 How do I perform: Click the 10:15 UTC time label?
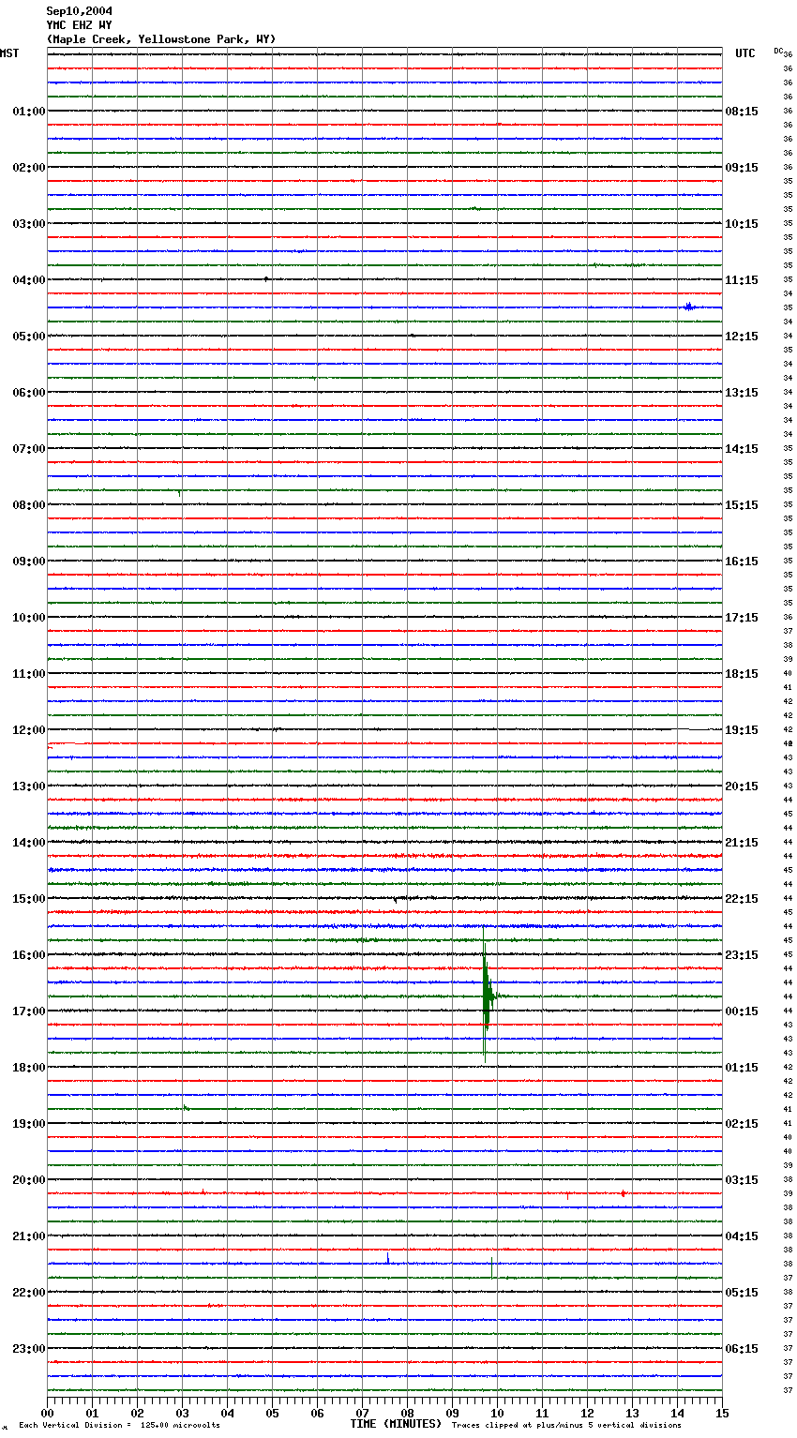(742, 224)
